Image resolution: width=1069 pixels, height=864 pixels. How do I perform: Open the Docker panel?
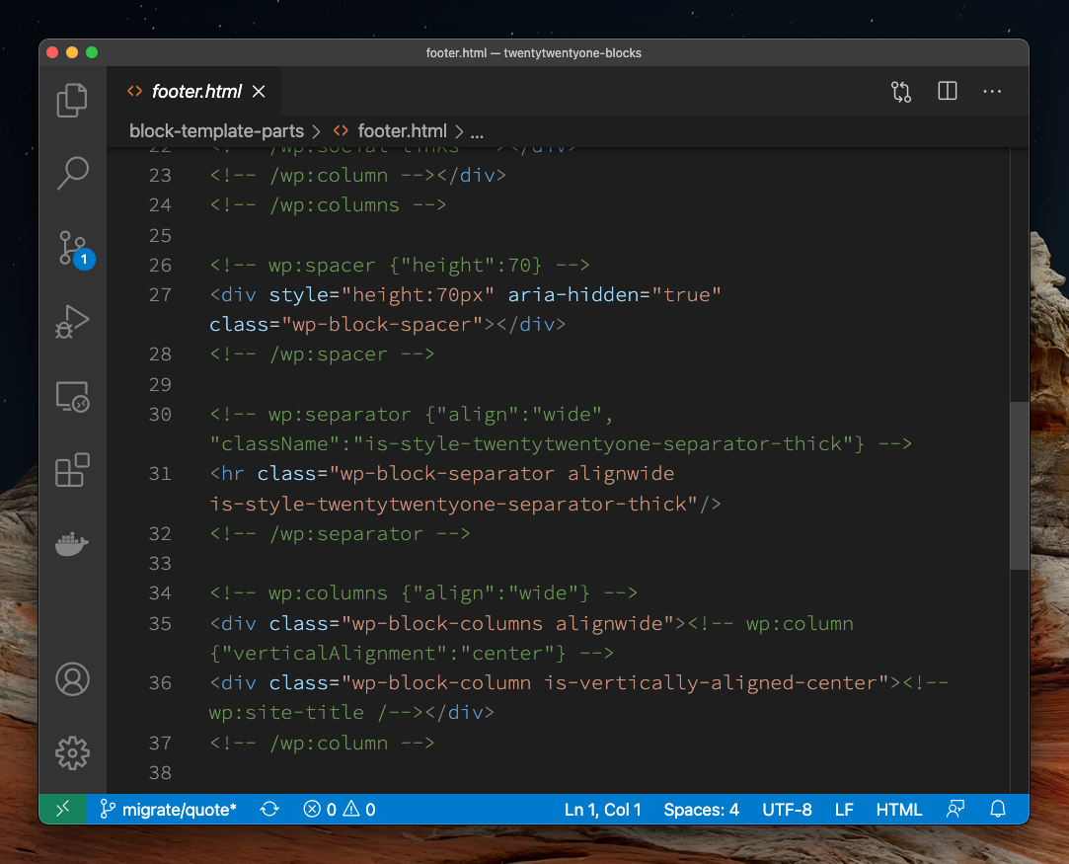pos(72,544)
